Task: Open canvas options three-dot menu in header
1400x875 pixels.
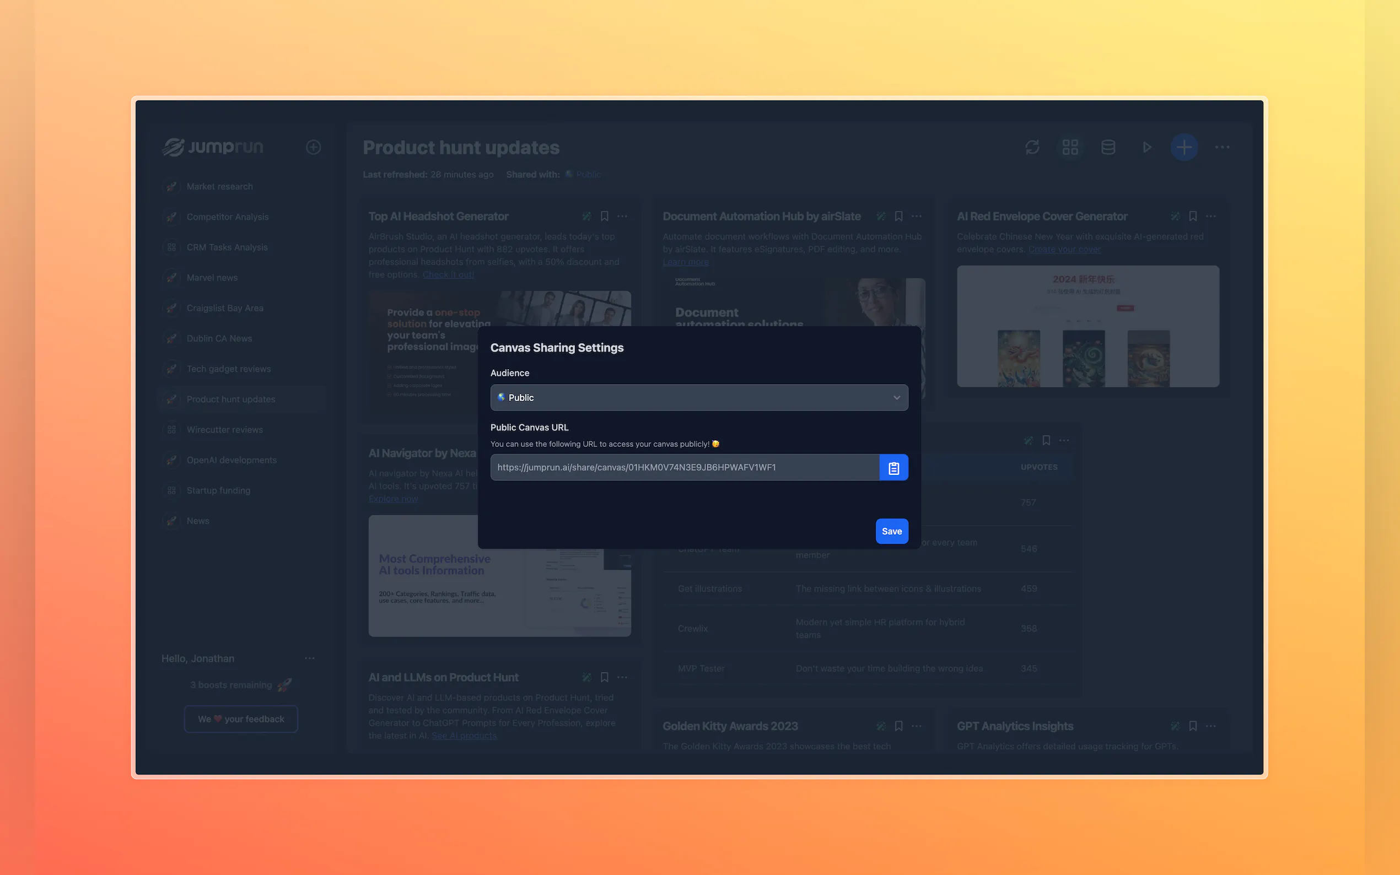Action: click(x=1222, y=147)
